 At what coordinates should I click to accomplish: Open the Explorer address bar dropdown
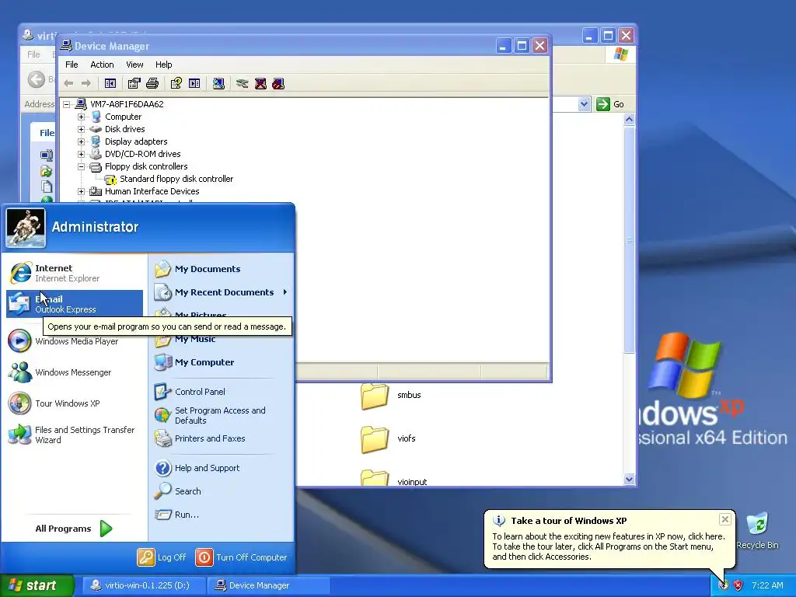pyautogui.click(x=584, y=104)
